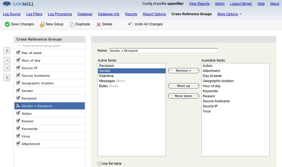Enable the Use flat table checkbox
The height and width of the screenshot is (167, 282).
click(x=99, y=163)
